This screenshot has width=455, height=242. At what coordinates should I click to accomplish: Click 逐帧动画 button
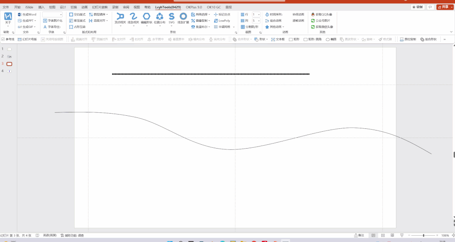click(298, 21)
